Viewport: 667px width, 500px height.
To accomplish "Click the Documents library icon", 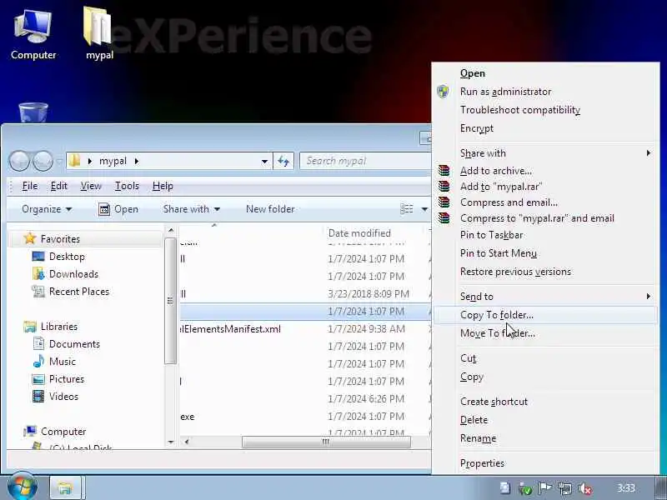I will click(38, 343).
